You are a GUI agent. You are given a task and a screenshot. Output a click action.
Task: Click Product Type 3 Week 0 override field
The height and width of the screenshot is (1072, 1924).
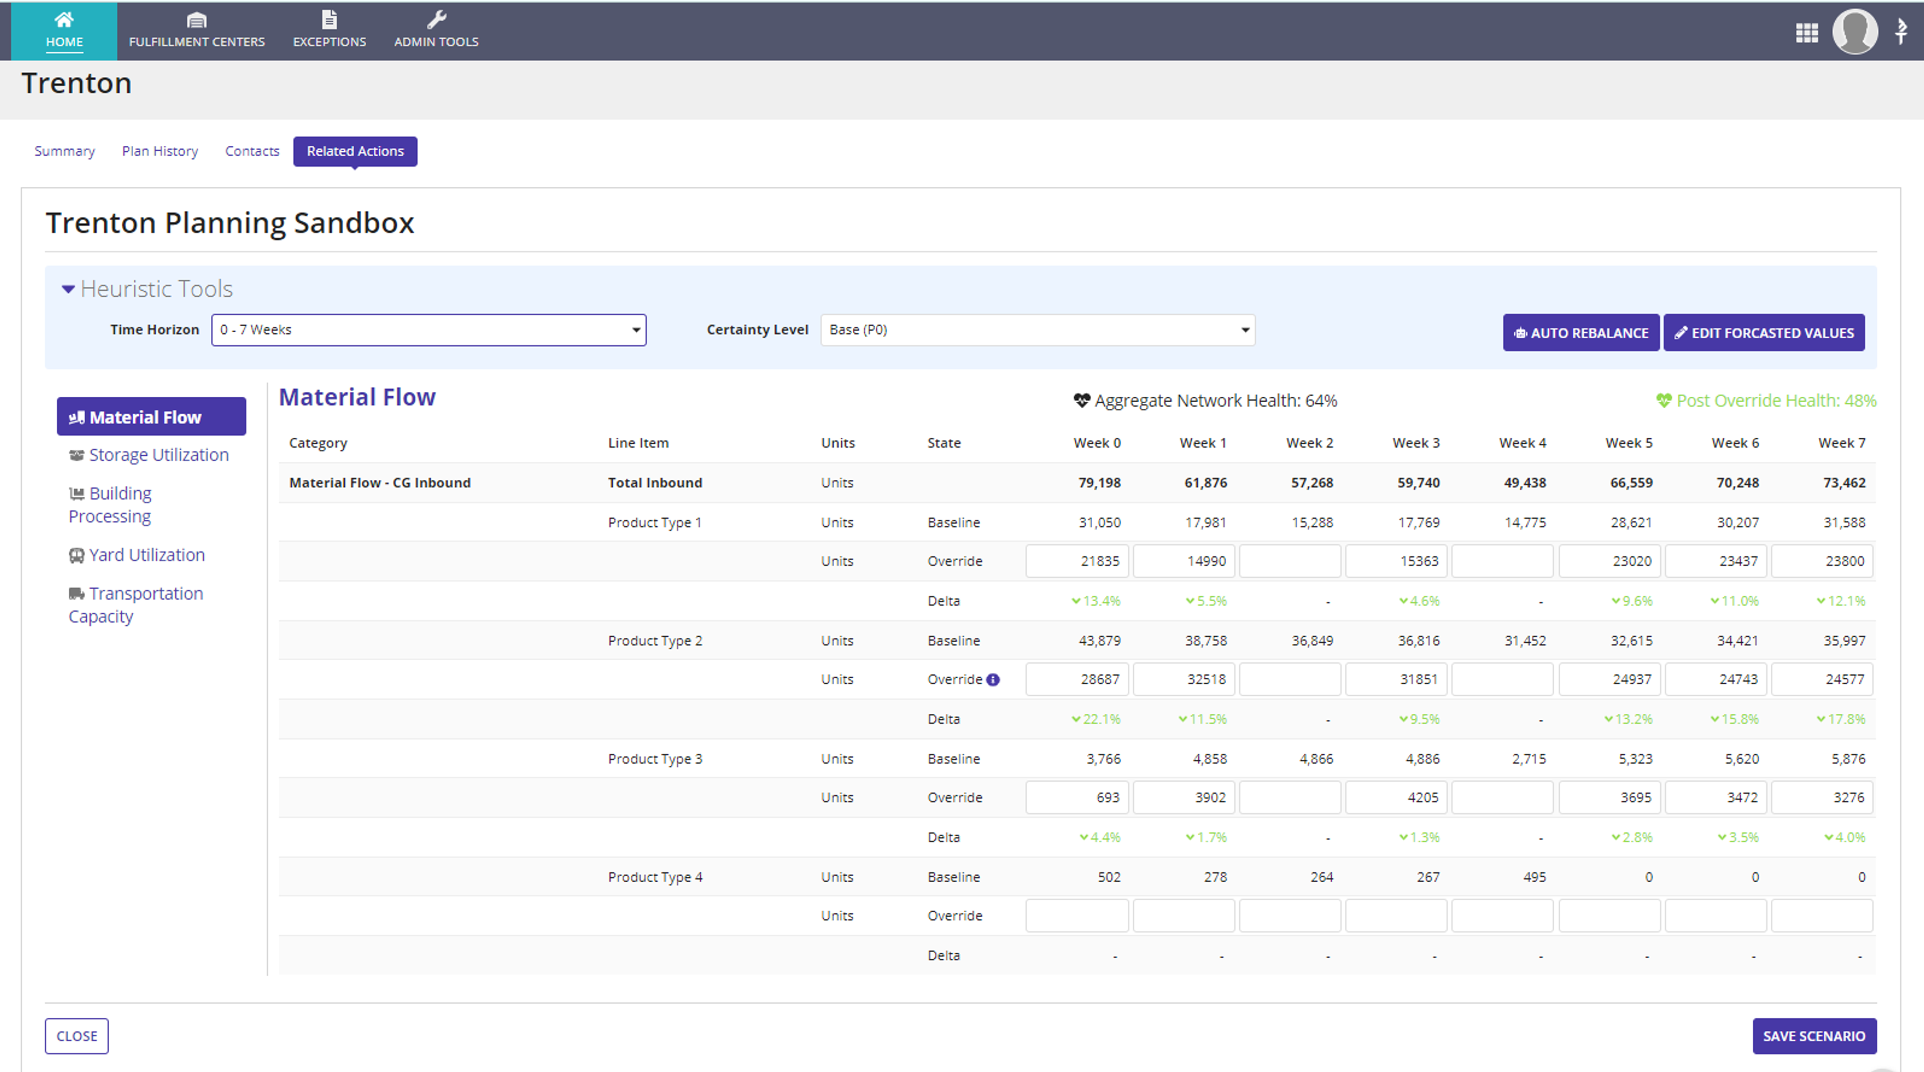click(1076, 797)
